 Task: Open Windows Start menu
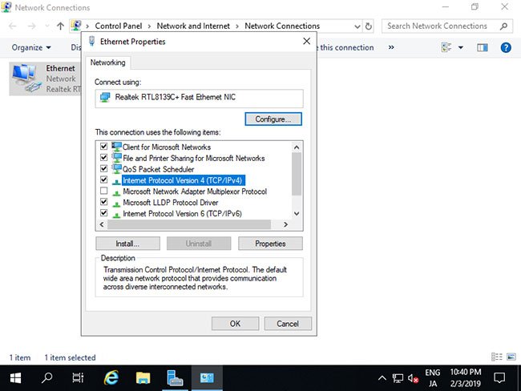15,378
